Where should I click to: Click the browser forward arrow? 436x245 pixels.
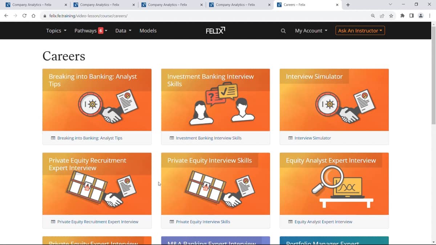pyautogui.click(x=15, y=16)
